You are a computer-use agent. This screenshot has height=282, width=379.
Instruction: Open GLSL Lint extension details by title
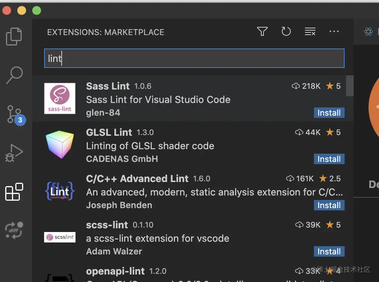(109, 132)
